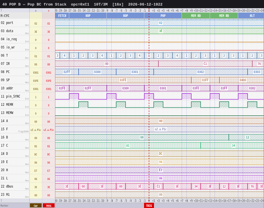Click the value 34 in the C register waveform
The image size is (264, 208).
coord(233,145)
